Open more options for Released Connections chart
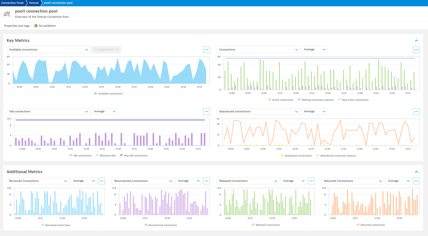 [x=311, y=181]
